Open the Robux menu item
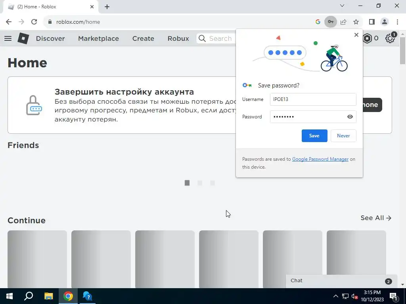This screenshot has height=304, width=406. [x=178, y=38]
